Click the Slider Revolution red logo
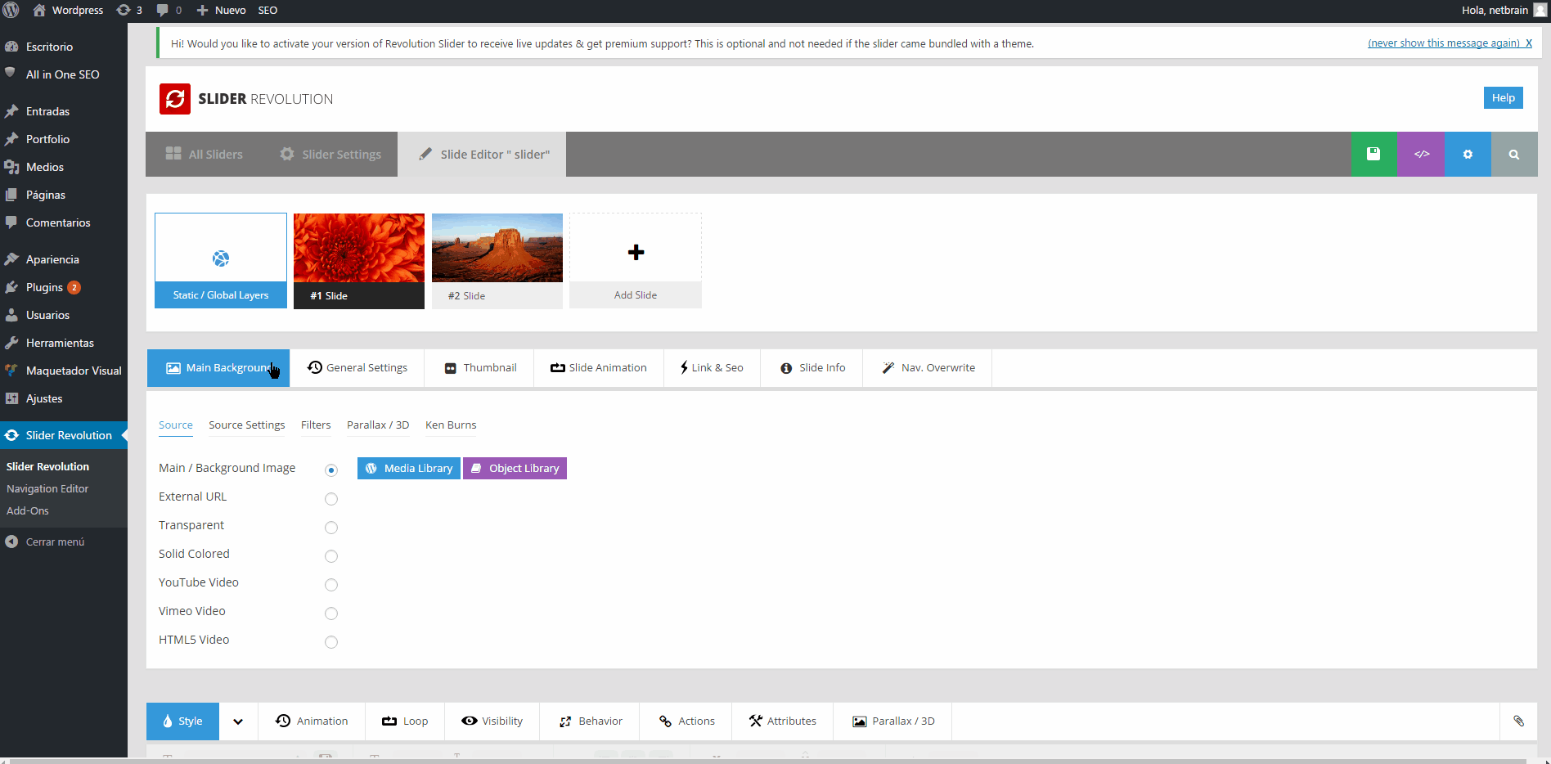The image size is (1551, 764). coord(175,99)
